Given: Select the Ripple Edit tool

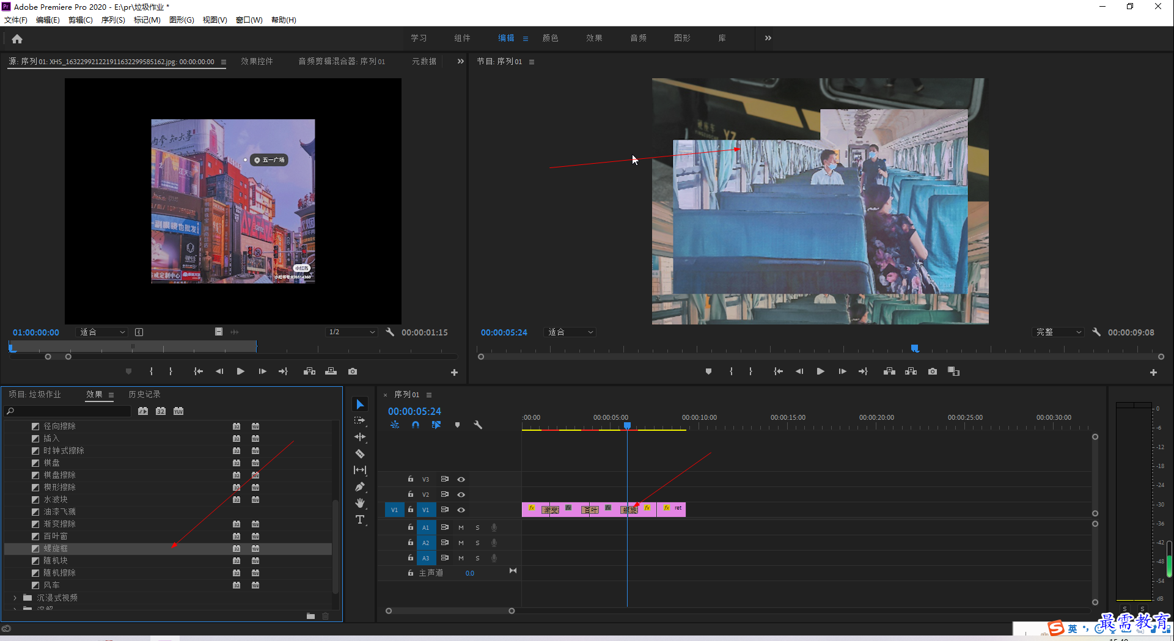Looking at the screenshot, I should pyautogui.click(x=360, y=437).
